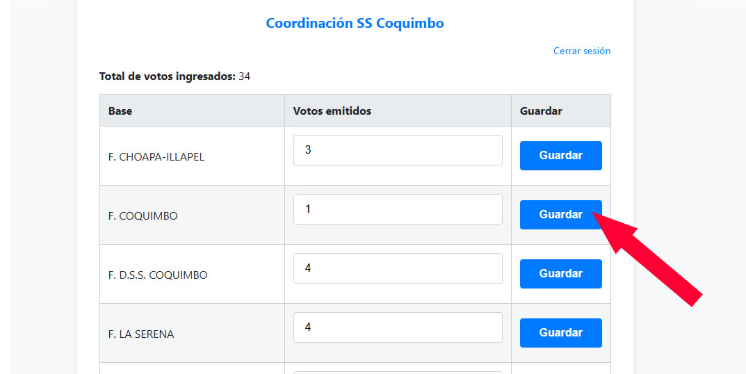Click the Base column header
This screenshot has height=374, width=746.
120,111
